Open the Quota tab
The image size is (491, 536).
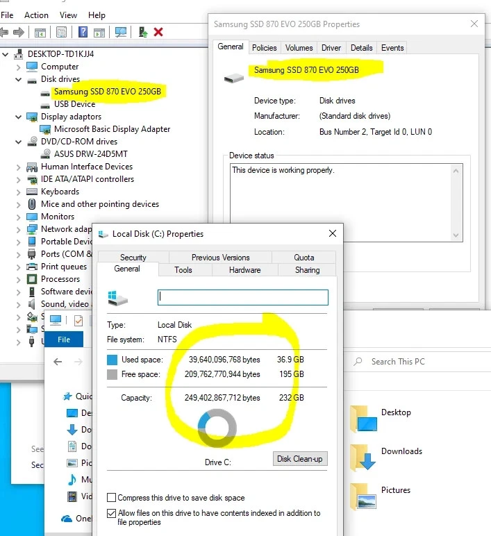304,257
